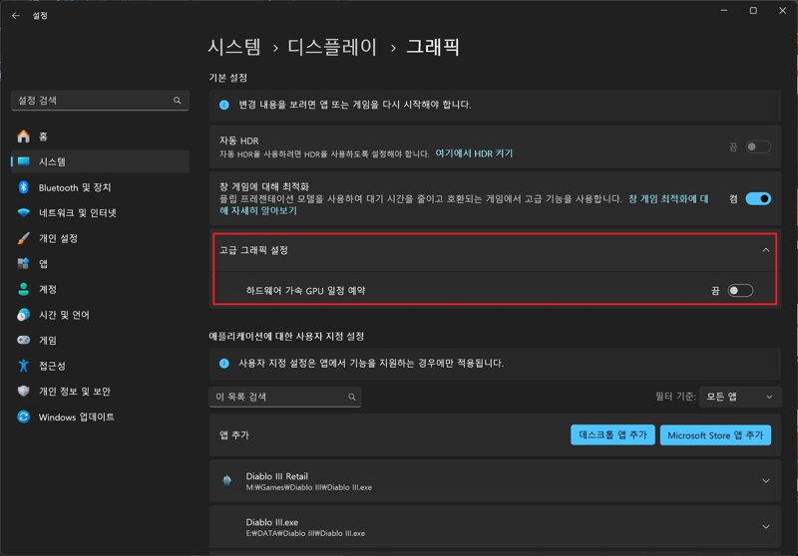Collapse the 고급 그래픽 설정 section
798x556 pixels.
765,250
